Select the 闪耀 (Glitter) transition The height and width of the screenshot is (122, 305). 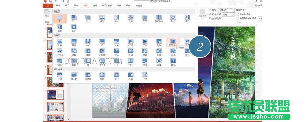159,52
